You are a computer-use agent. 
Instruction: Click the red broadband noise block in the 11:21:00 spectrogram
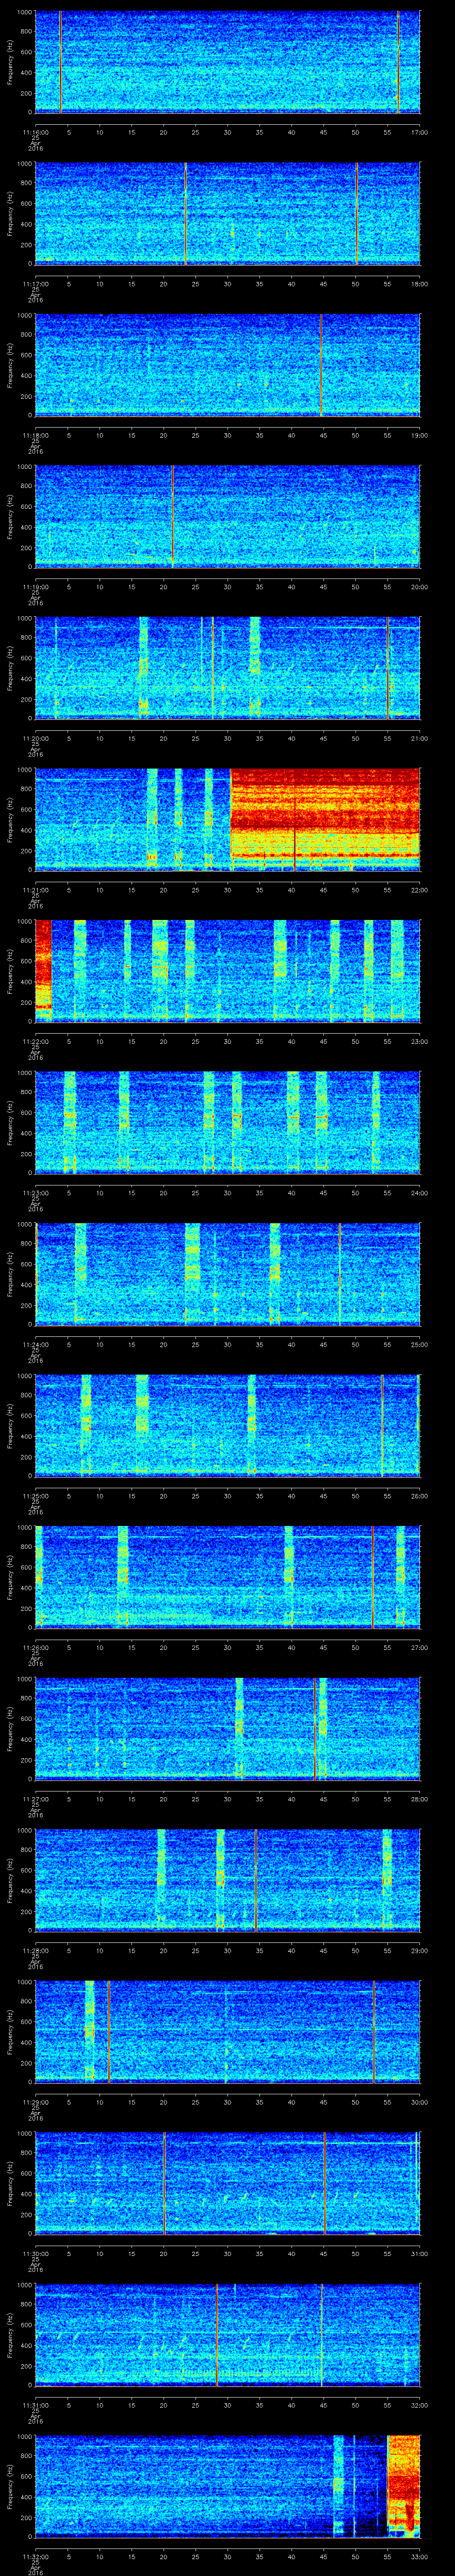325,814
